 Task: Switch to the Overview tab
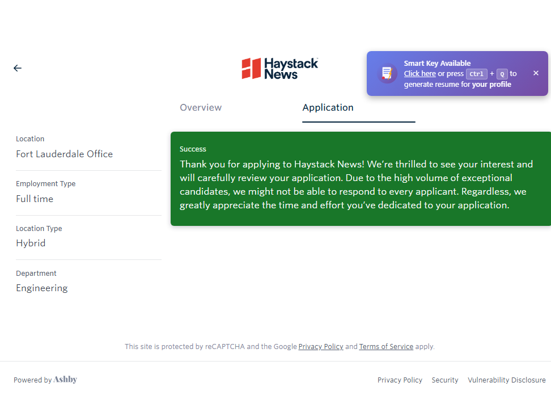pos(201,108)
